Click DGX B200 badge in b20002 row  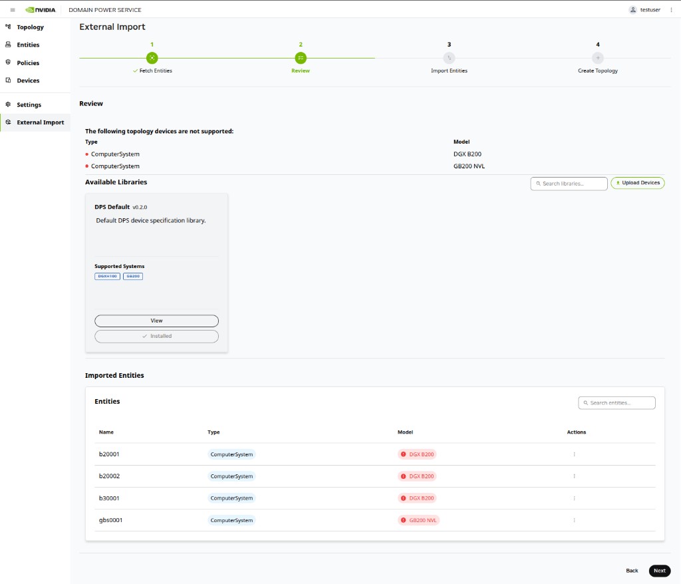pyautogui.click(x=417, y=476)
